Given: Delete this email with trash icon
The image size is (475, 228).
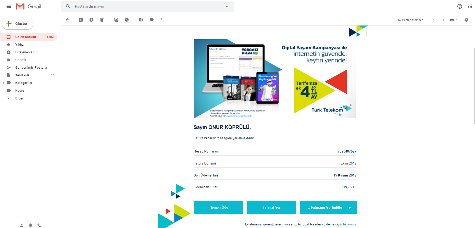Looking at the screenshot, I should (102, 20).
